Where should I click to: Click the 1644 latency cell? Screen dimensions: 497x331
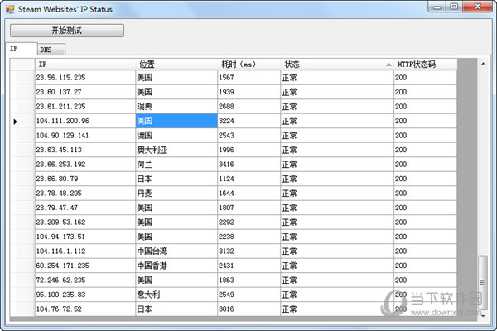pos(248,193)
